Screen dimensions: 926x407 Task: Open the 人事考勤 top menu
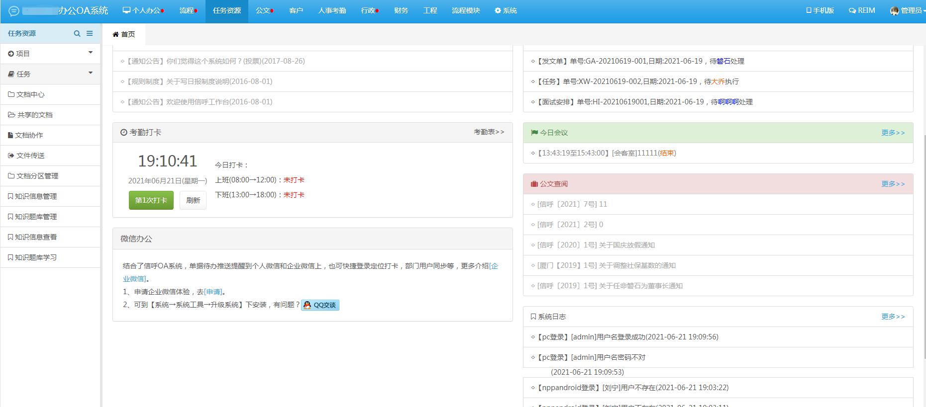pos(332,10)
